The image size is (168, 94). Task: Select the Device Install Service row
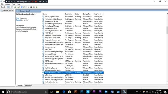tap(73, 21)
